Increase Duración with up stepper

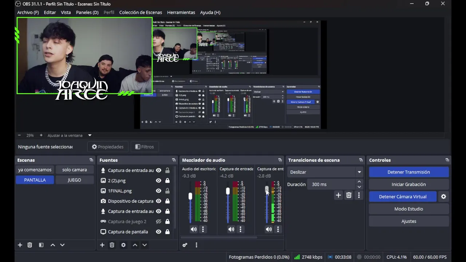point(359,182)
